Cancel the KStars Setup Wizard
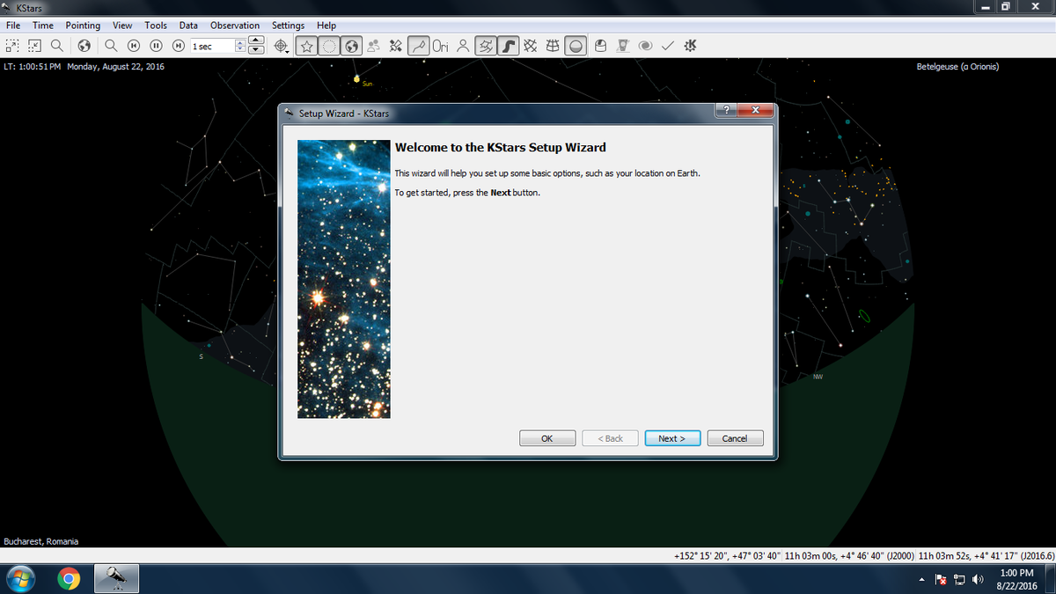Screen dimensions: 1056x594 pos(734,438)
